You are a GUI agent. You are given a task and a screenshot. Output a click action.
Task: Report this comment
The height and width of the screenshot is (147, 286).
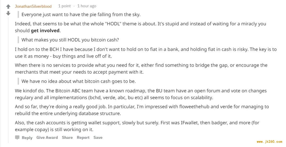coord(83,137)
